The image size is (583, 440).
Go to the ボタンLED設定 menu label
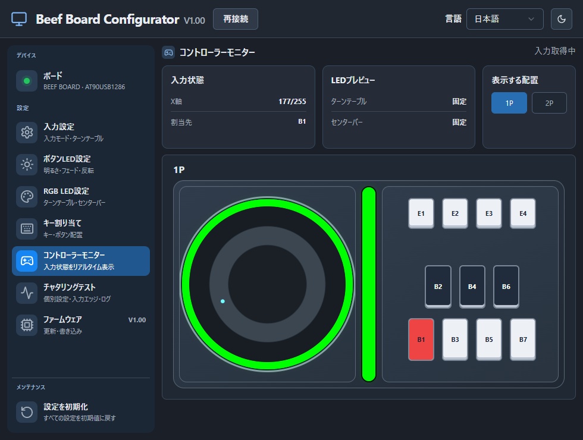pos(67,159)
